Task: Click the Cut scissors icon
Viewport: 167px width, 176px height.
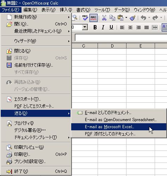Action: 104,18
